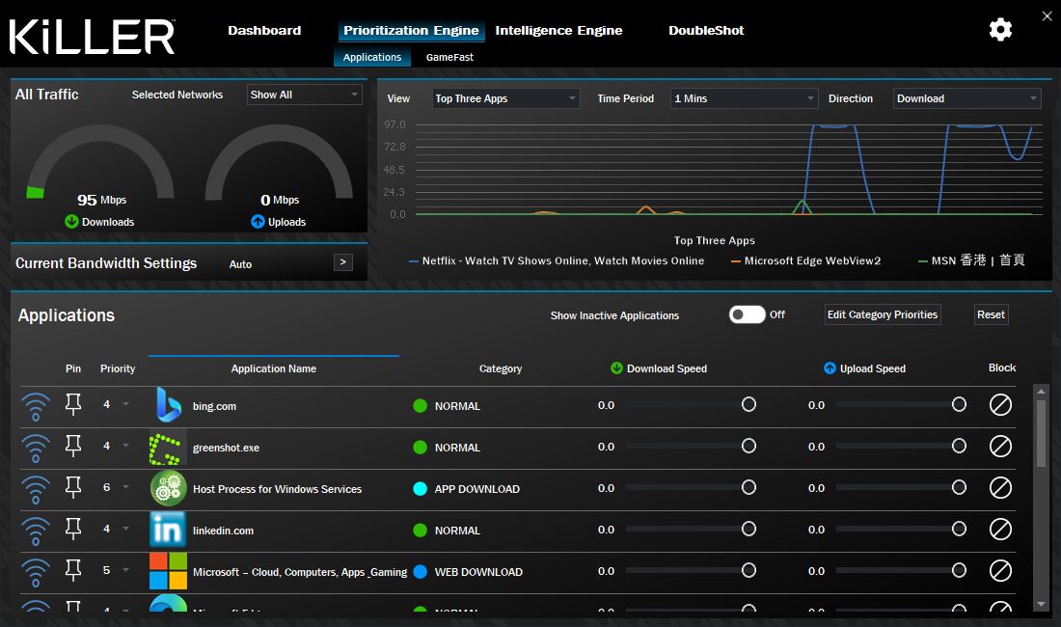Open priority dropdown for Host Process row
The width and height of the screenshot is (1061, 627).
tap(125, 488)
